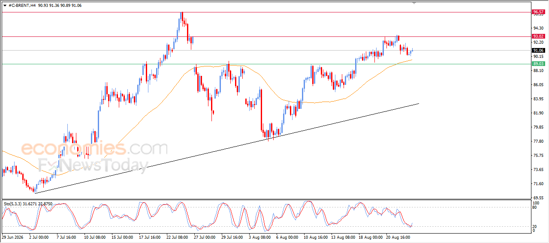Click the gray chart shift triangle marker
The height and width of the screenshot is (243, 549).
(x=414, y=3)
